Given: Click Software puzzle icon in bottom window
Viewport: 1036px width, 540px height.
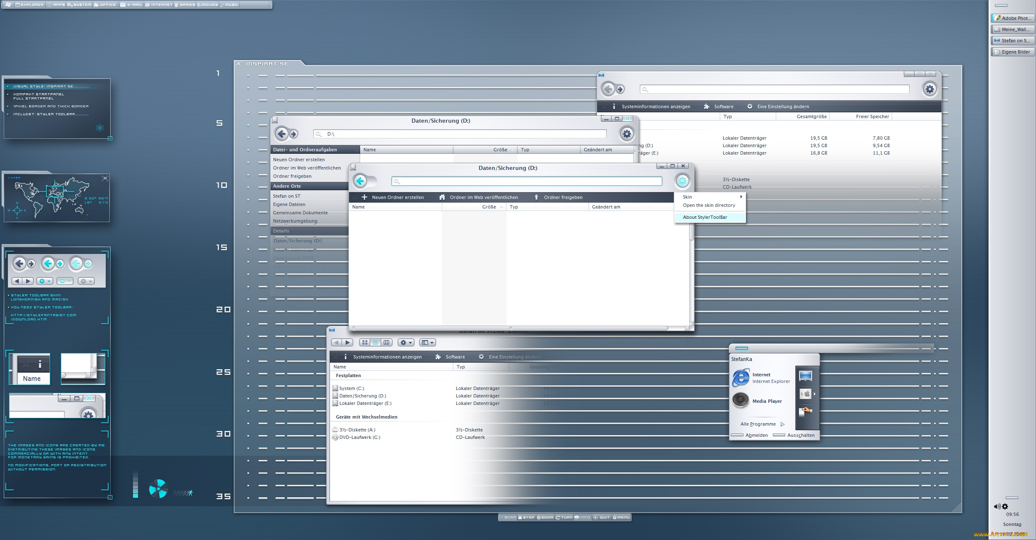Looking at the screenshot, I should tap(438, 357).
